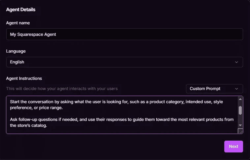
Task: Click the instructions textarea scrollbar thumb
Action: click(240, 110)
